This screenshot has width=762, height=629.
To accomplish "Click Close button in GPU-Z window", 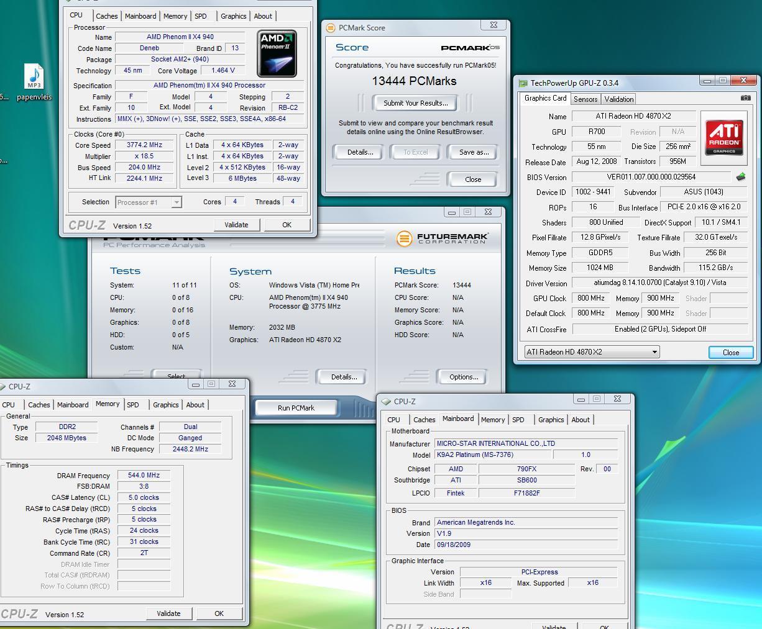I will (731, 352).
